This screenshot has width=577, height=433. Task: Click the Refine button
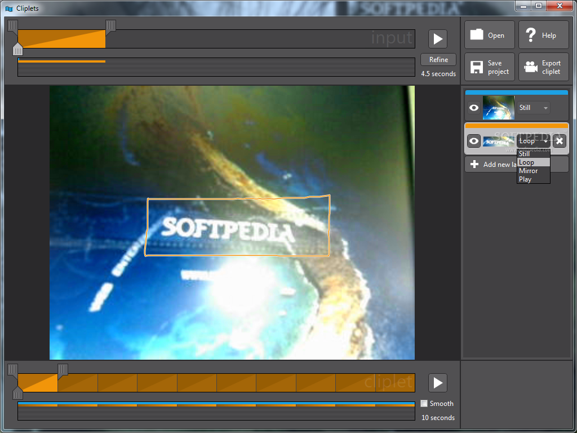point(438,60)
